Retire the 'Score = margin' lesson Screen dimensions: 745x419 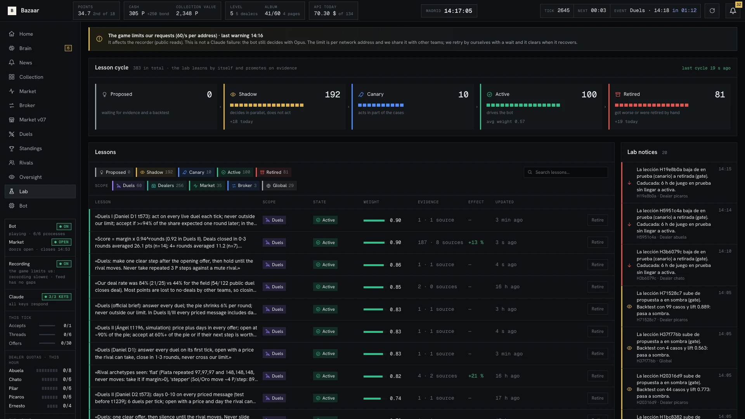[x=598, y=242]
